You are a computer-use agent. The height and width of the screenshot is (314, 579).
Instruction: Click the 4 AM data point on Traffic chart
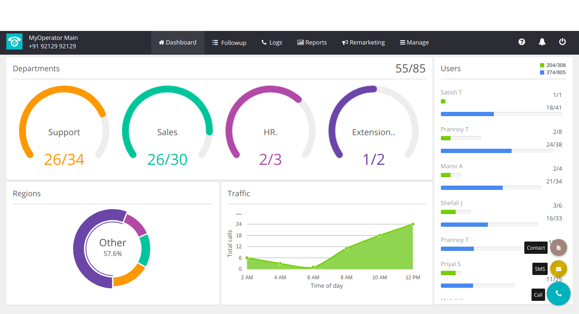click(x=280, y=264)
